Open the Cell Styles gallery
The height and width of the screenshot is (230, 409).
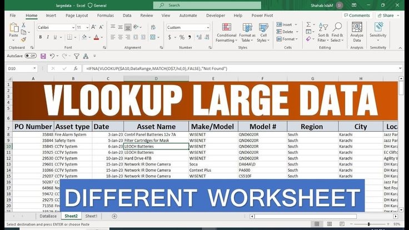point(262,33)
